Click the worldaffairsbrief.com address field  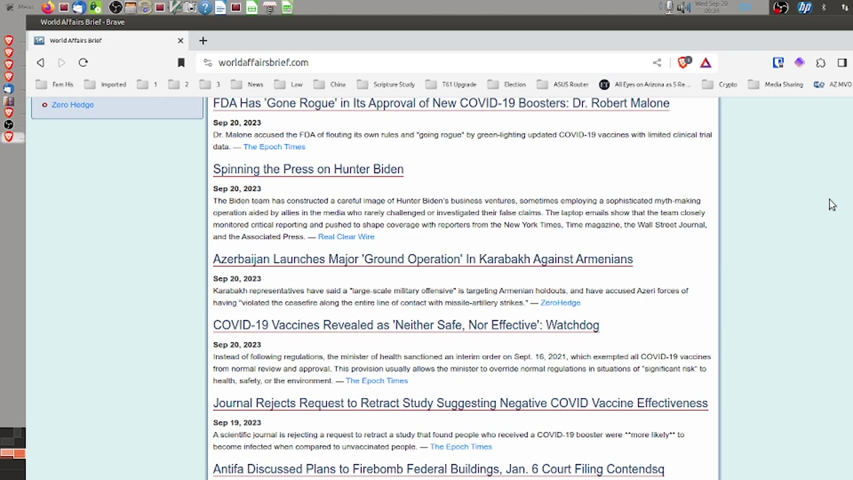(x=426, y=63)
